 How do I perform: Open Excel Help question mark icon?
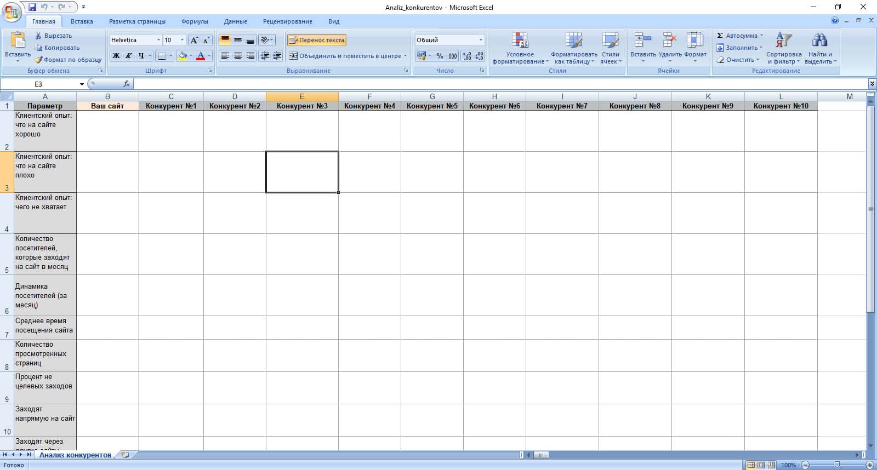[x=835, y=21]
